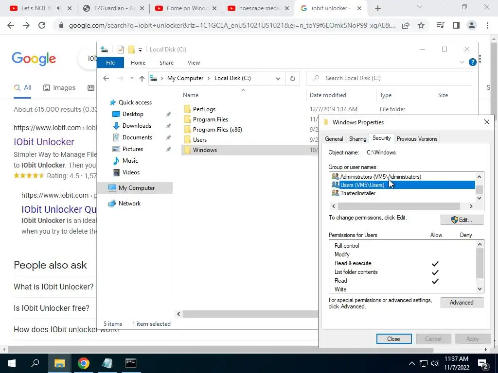Click group names list right scroll arrow
498x373 pixels.
(x=471, y=206)
